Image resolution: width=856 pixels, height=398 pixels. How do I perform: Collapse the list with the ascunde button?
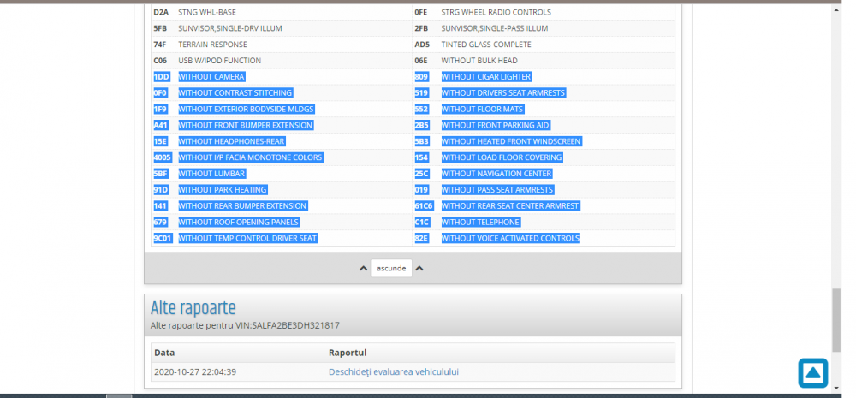point(391,268)
